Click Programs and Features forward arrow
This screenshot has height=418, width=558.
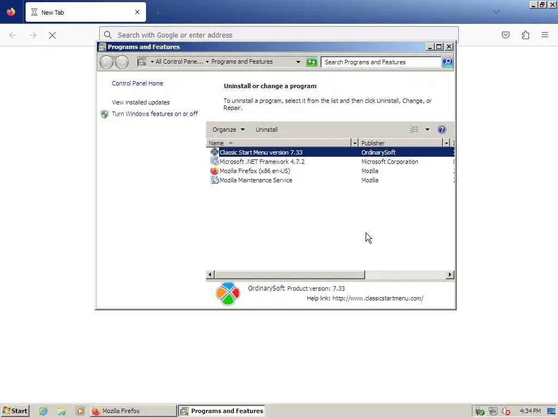(x=122, y=62)
